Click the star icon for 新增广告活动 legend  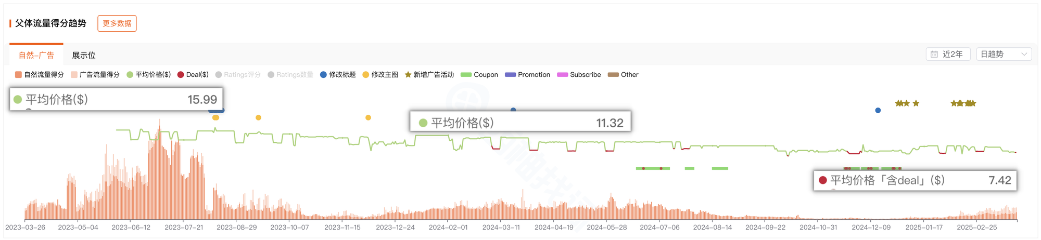(x=408, y=75)
